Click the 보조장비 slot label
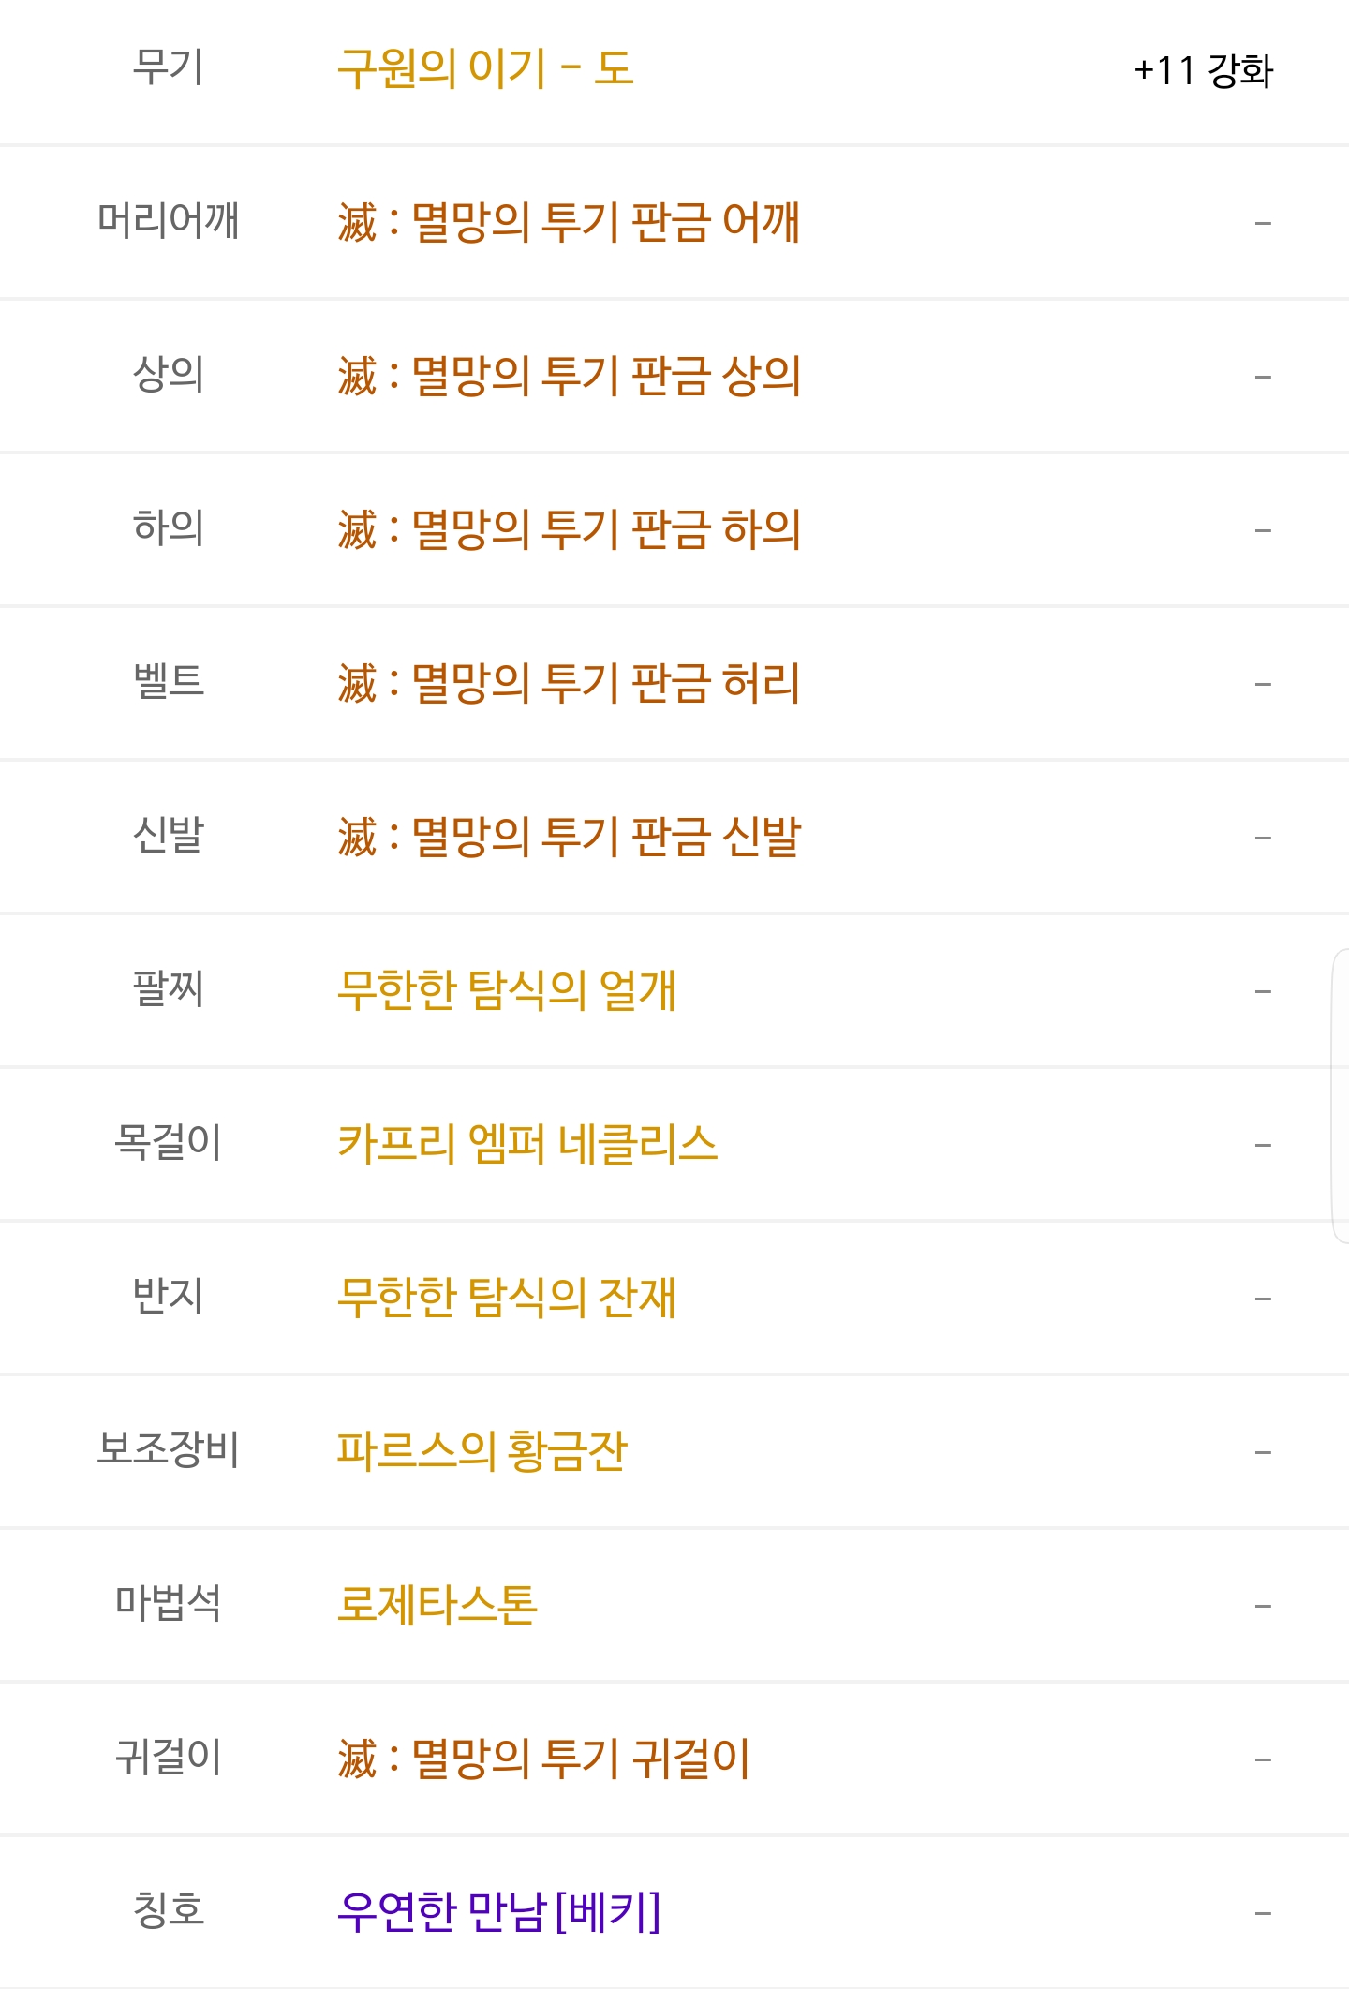This screenshot has height=1989, width=1349. (x=169, y=1451)
